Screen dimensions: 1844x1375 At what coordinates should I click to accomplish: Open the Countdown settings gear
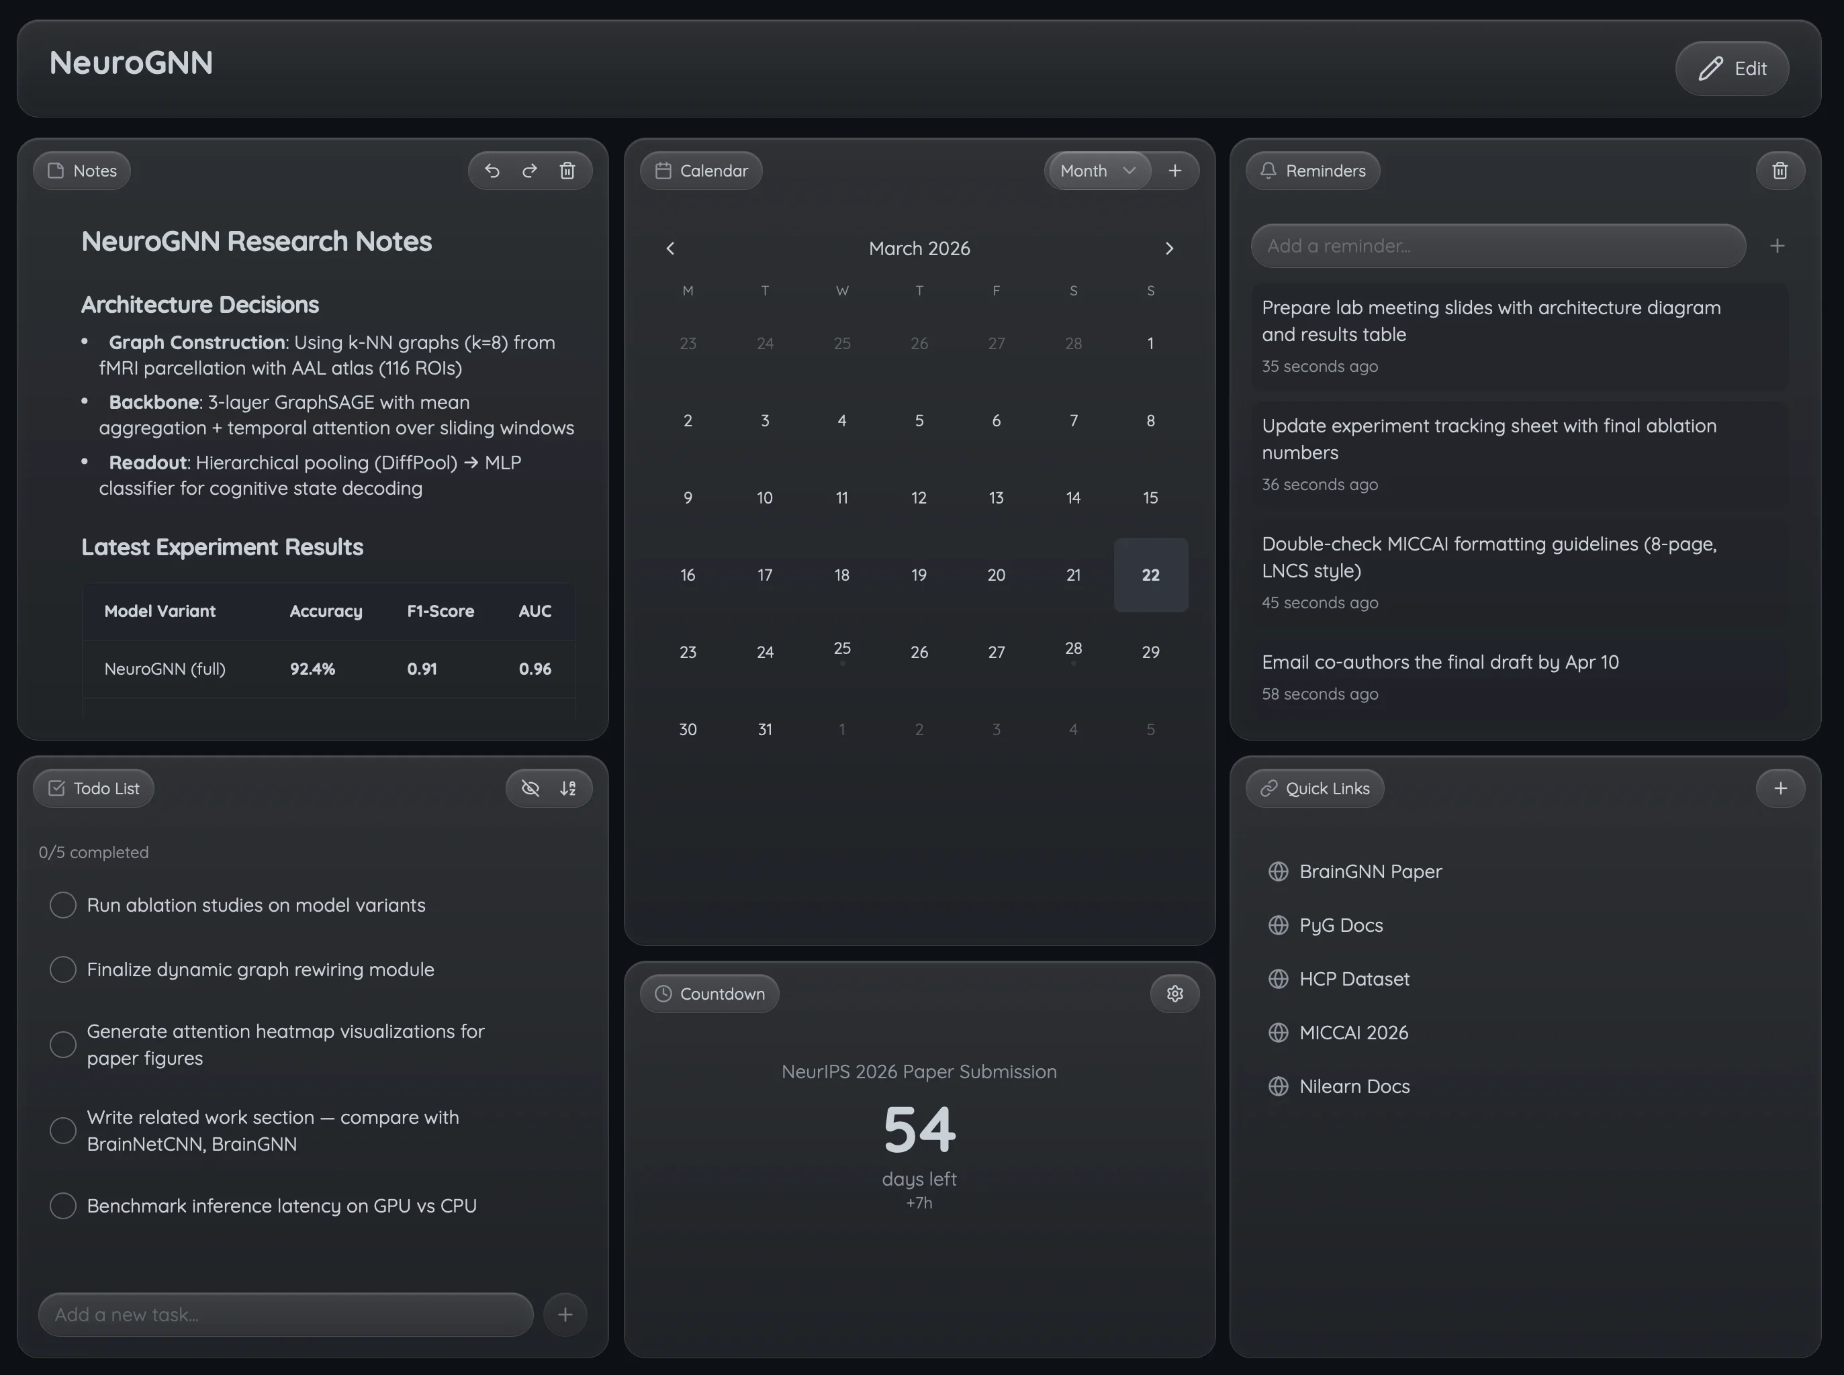(1174, 993)
